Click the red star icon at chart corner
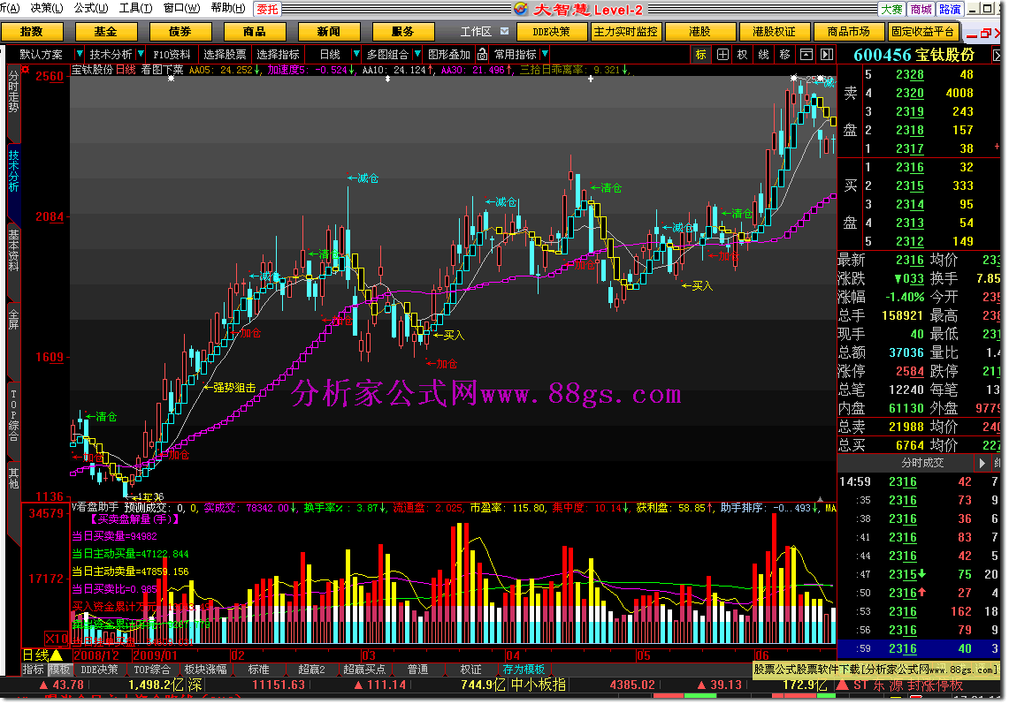The image size is (1009, 704). pyautogui.click(x=26, y=69)
